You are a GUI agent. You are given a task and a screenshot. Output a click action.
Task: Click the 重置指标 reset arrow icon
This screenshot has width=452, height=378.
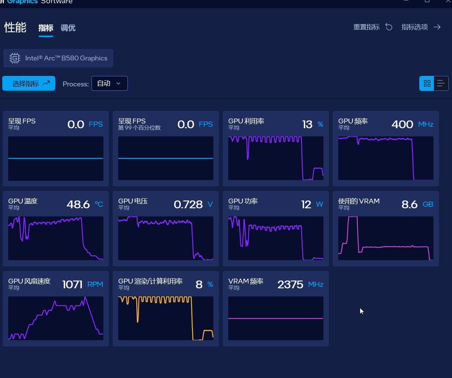389,27
